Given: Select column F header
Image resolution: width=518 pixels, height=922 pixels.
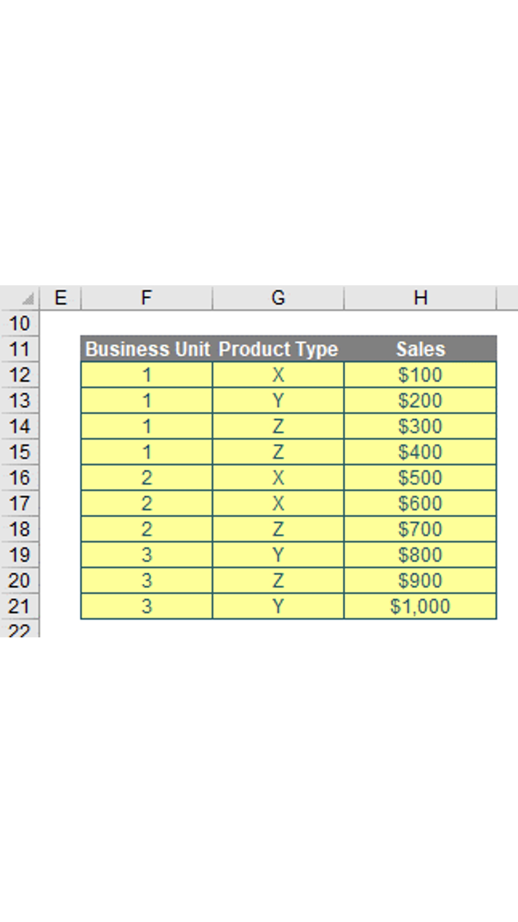Looking at the screenshot, I should 147,298.
